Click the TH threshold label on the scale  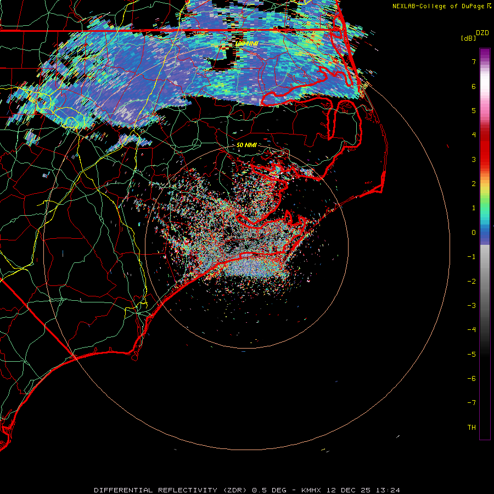(x=471, y=428)
